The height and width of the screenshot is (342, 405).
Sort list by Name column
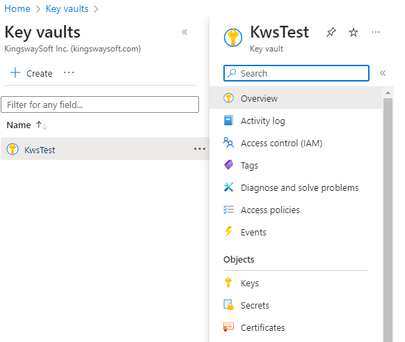coord(19,125)
